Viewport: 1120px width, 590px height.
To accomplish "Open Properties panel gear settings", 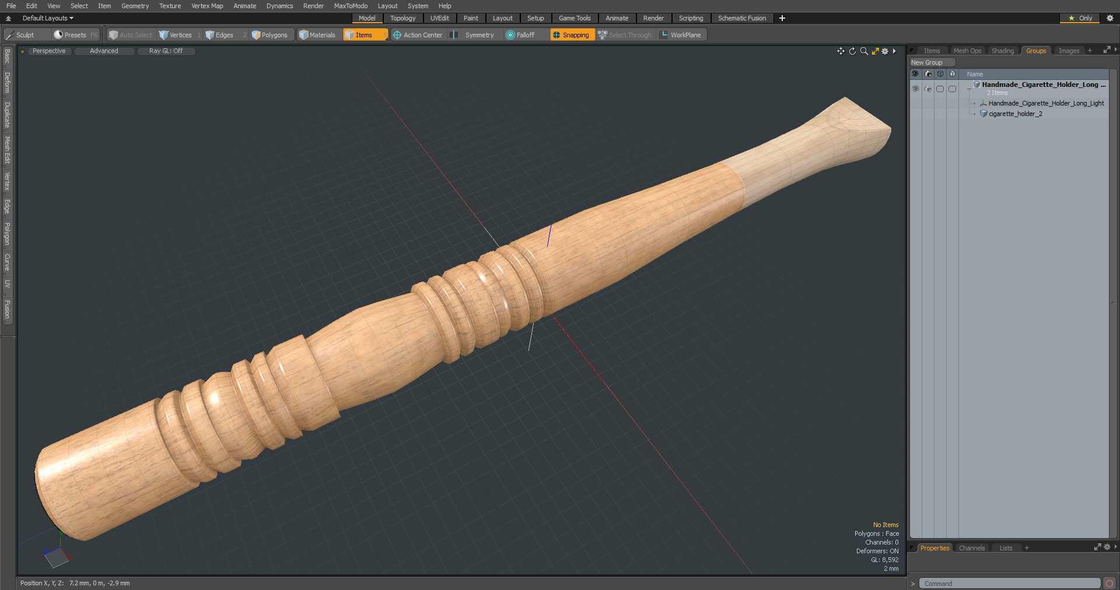I will pos(1107,547).
